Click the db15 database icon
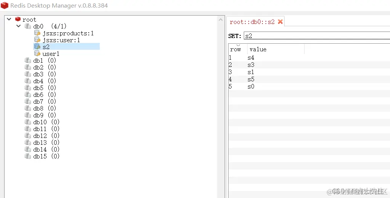The width and height of the screenshot is (390, 198). (x=27, y=156)
